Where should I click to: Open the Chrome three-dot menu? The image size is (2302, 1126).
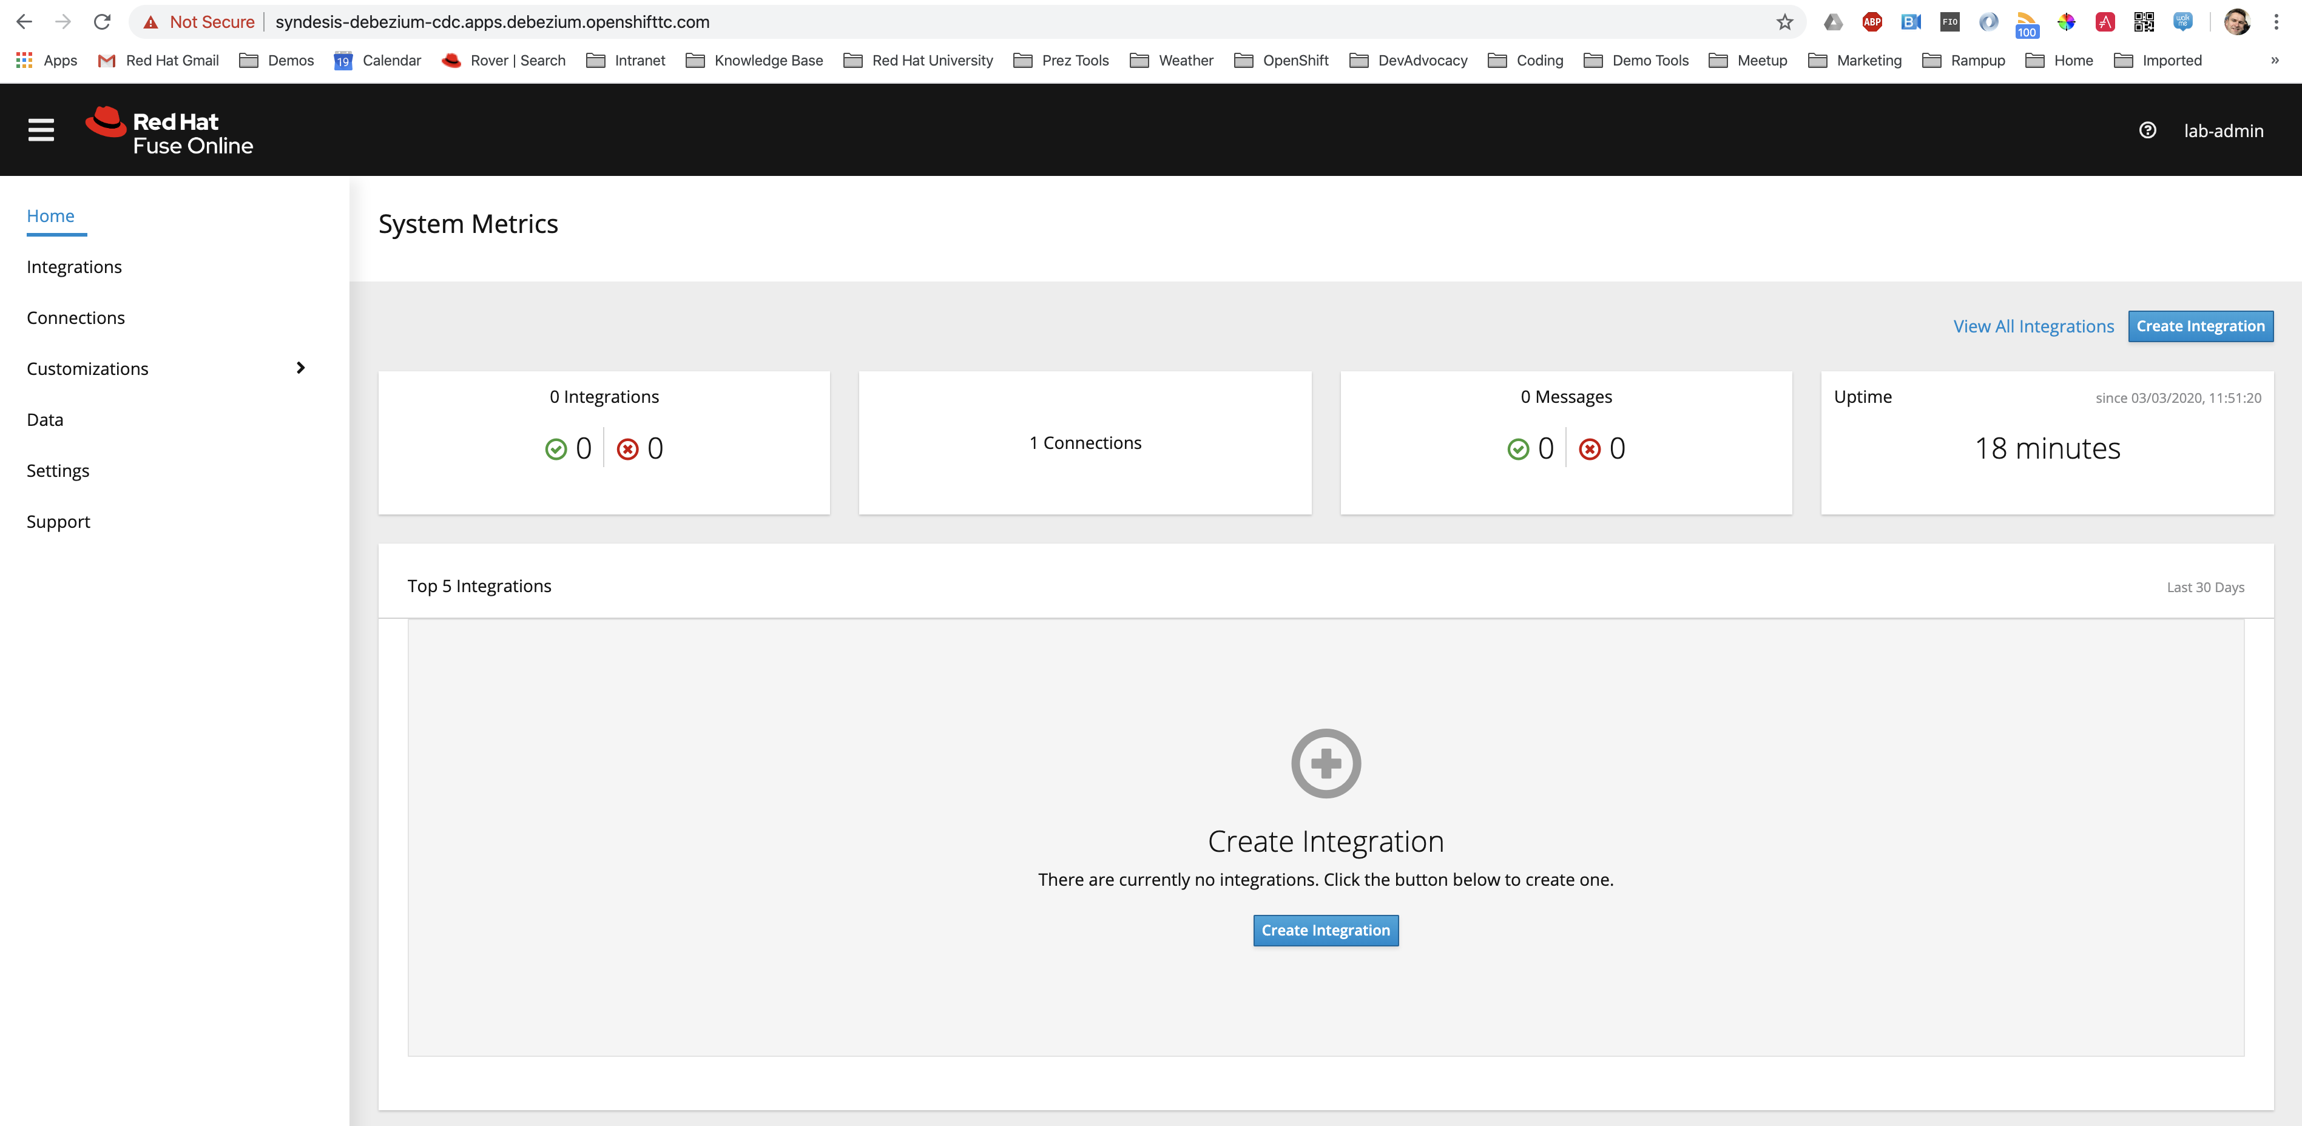click(x=2276, y=22)
